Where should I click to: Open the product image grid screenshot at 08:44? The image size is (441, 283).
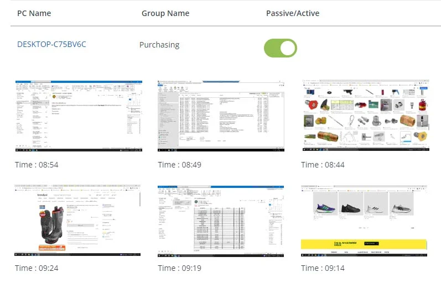[365, 116]
